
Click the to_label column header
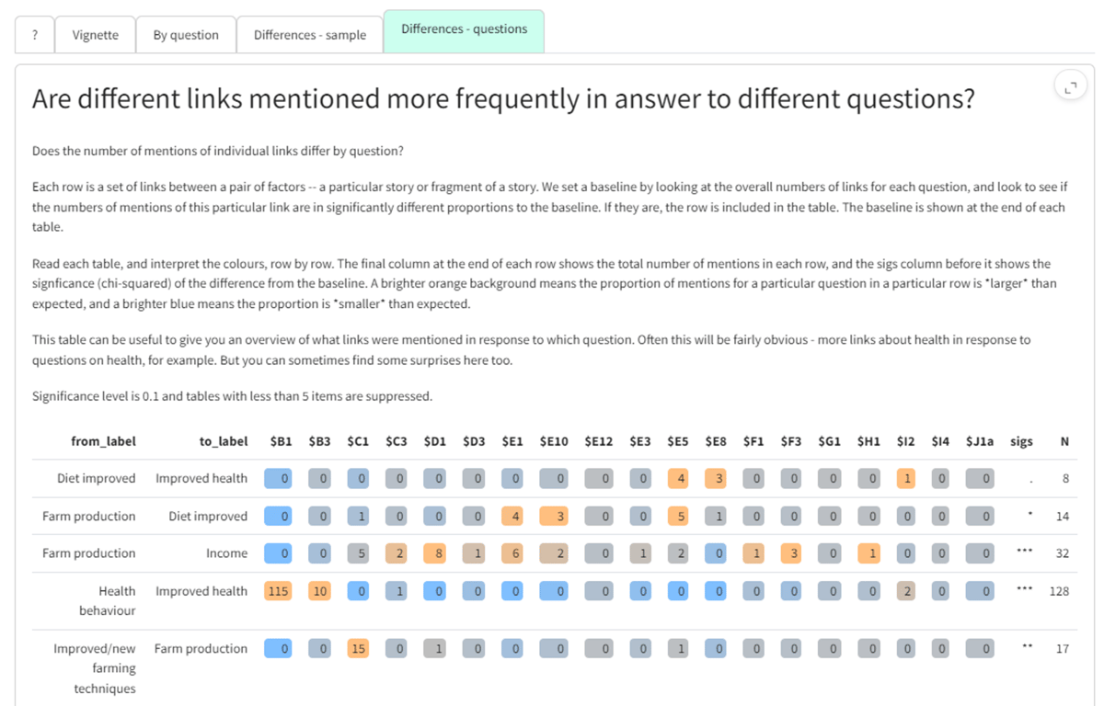pos(224,441)
